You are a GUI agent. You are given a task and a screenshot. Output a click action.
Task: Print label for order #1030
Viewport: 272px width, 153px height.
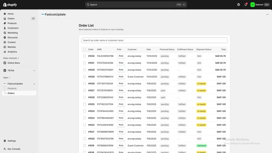121,70
